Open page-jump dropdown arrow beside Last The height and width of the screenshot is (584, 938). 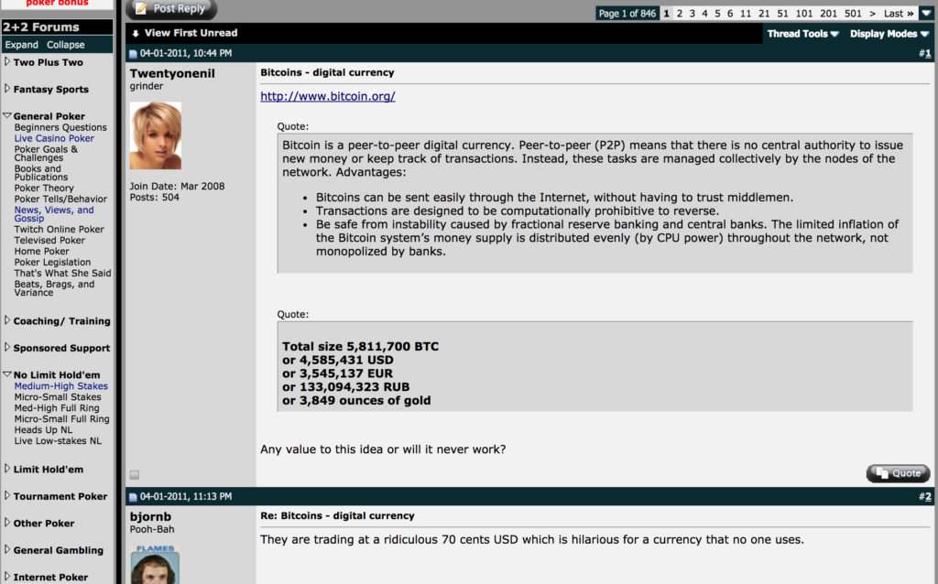(926, 13)
